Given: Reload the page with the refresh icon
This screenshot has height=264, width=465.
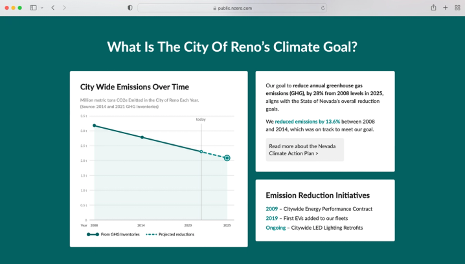Looking at the screenshot, I should [x=323, y=8].
